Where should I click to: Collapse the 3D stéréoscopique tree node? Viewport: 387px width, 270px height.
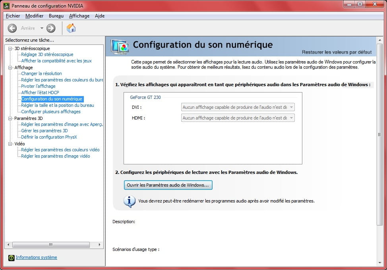click(x=10, y=48)
